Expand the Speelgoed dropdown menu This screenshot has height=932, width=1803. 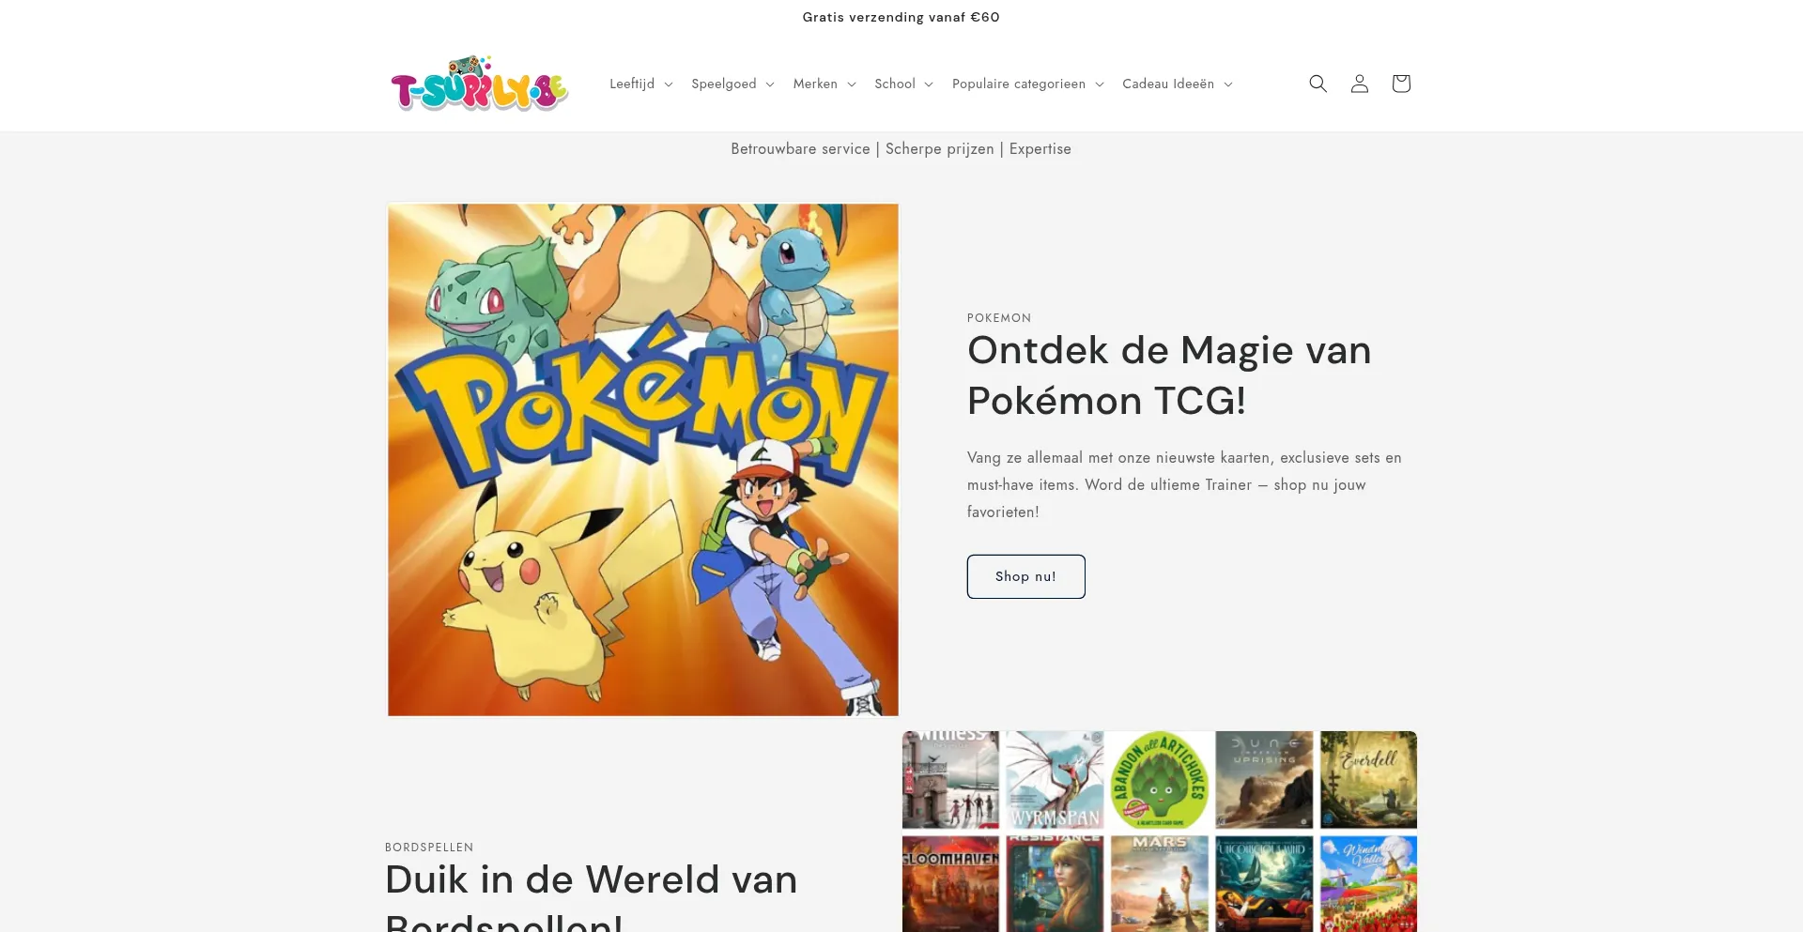tap(732, 84)
